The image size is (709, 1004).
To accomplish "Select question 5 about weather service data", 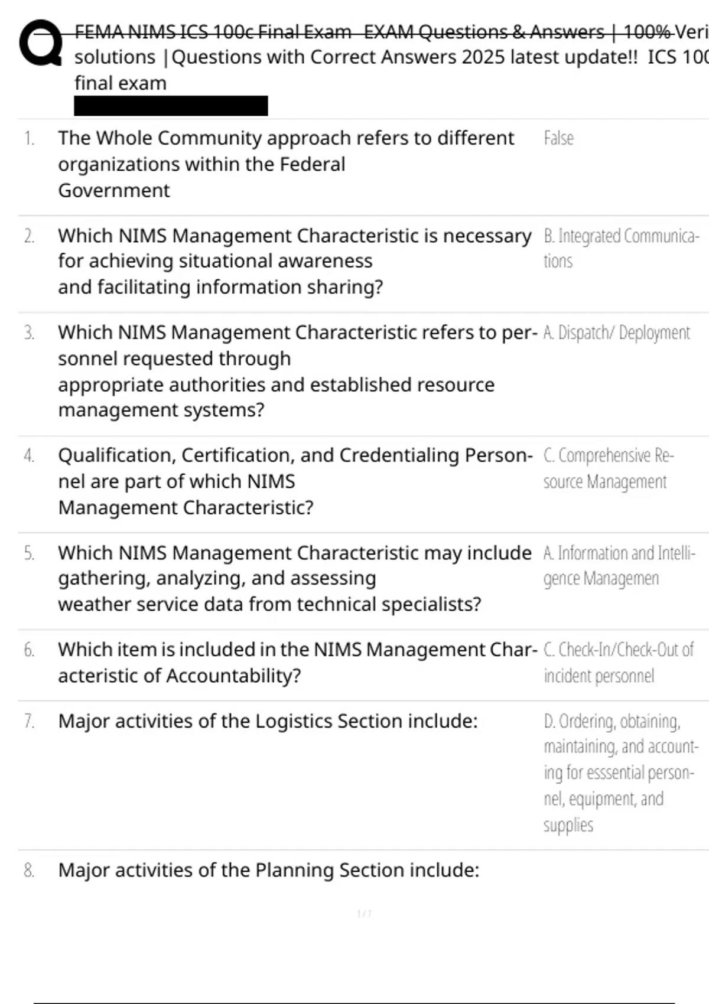I will pos(294,578).
